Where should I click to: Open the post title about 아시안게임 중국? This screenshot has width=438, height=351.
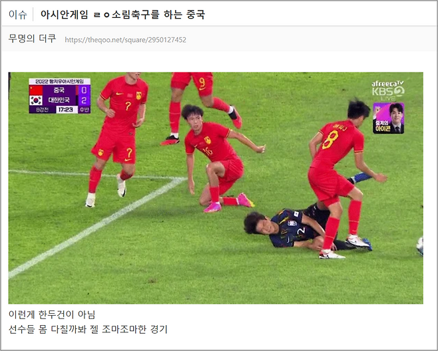tap(122, 15)
